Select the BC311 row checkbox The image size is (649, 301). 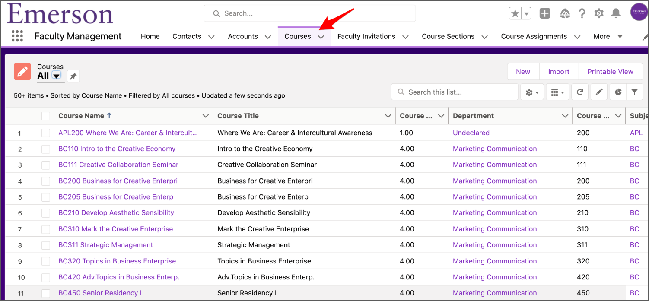coord(46,245)
